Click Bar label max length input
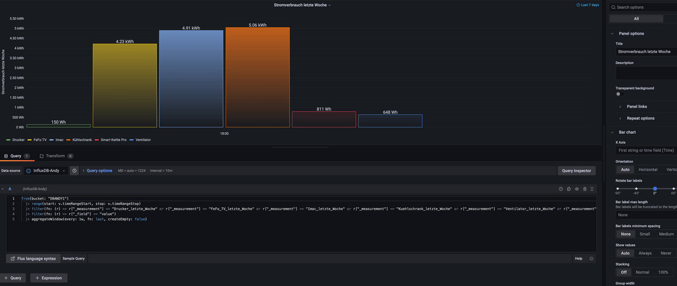Viewport: 677px width, 286px height. click(647, 215)
